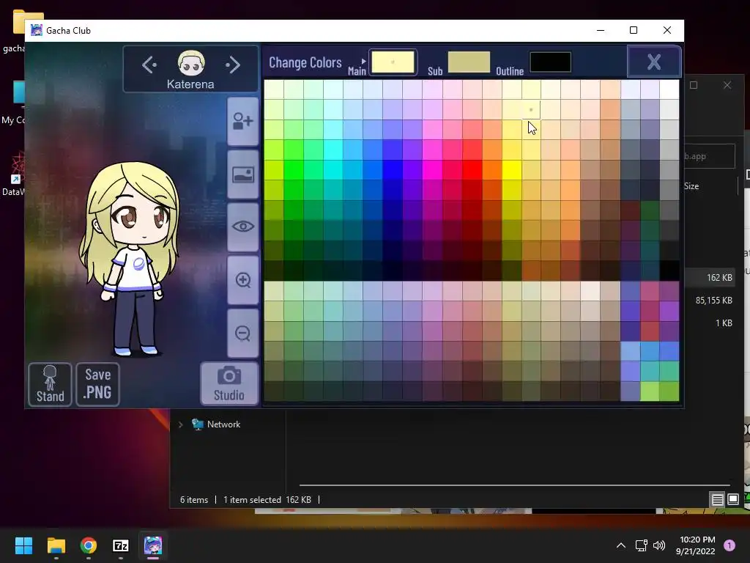Click Size column header in File Explorer
The width and height of the screenshot is (750, 563).
[691, 186]
